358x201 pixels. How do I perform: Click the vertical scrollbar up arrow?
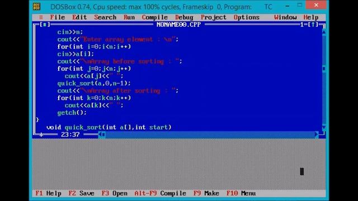(324, 32)
